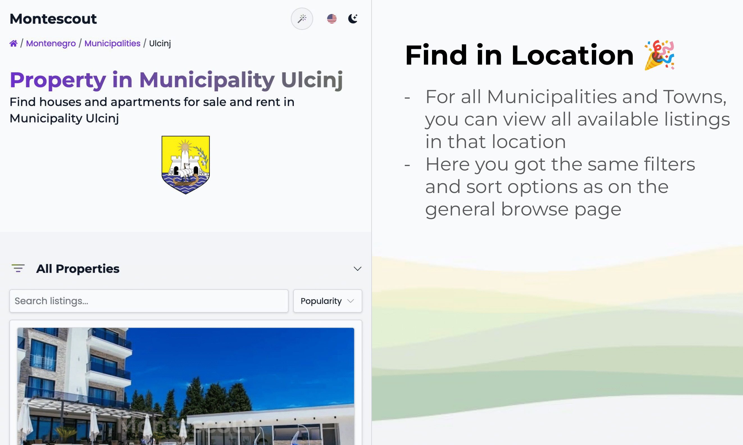This screenshot has height=445, width=743.
Task: Click the Find in Location title
Action: 519,55
